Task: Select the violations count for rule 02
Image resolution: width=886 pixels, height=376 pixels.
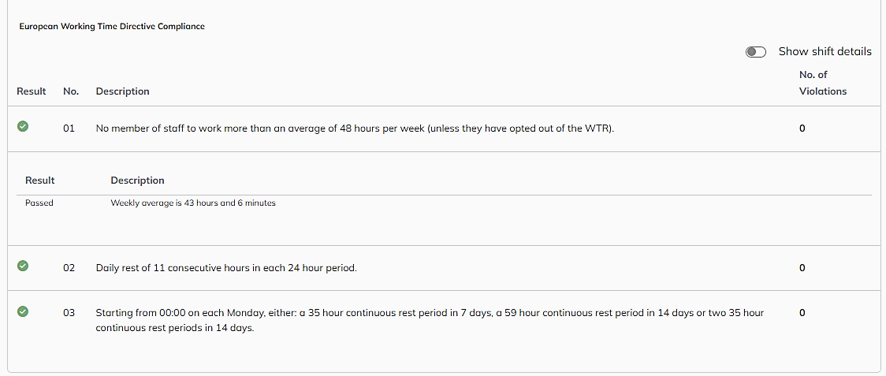Action: [802, 267]
